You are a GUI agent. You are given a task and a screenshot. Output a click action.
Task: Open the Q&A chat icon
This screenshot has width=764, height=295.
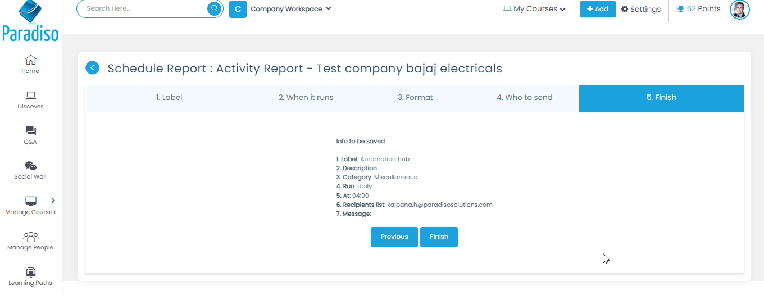click(30, 131)
